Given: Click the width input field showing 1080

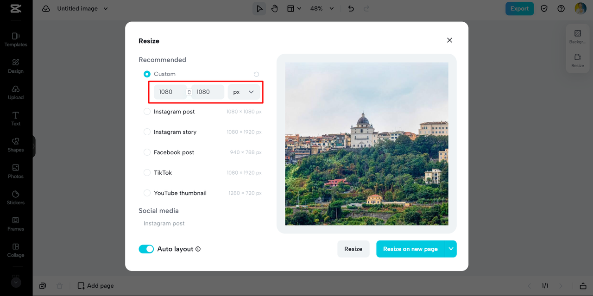Looking at the screenshot, I should [x=170, y=92].
